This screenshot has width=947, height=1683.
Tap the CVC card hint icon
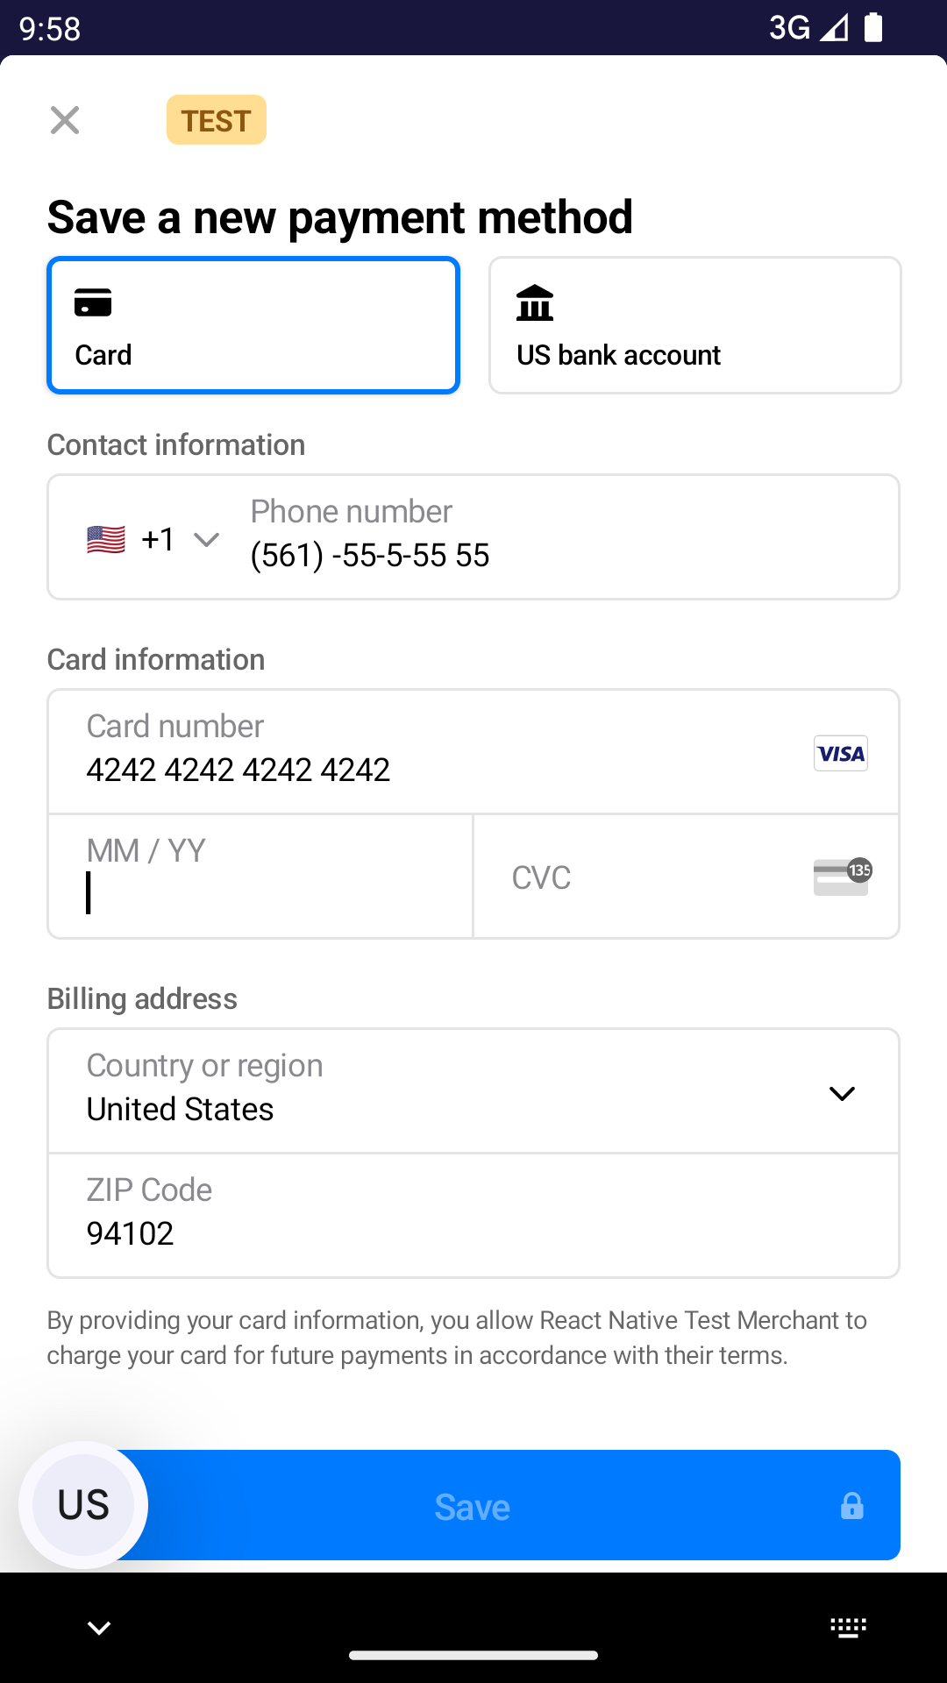(x=842, y=877)
